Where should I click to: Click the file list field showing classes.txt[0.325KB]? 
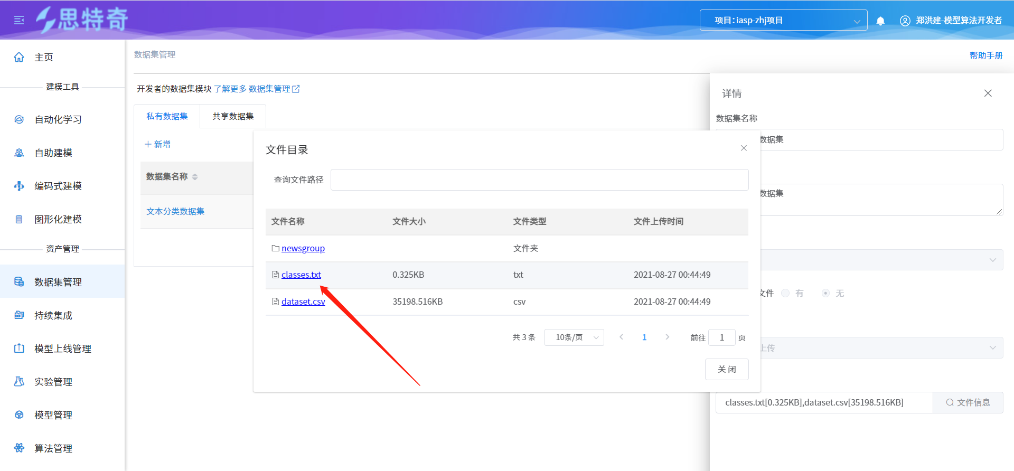[824, 402]
